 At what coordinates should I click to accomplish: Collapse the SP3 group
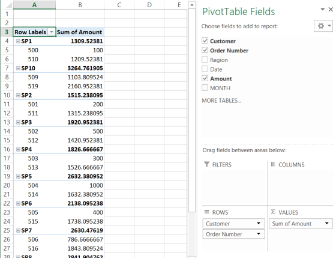18,123
